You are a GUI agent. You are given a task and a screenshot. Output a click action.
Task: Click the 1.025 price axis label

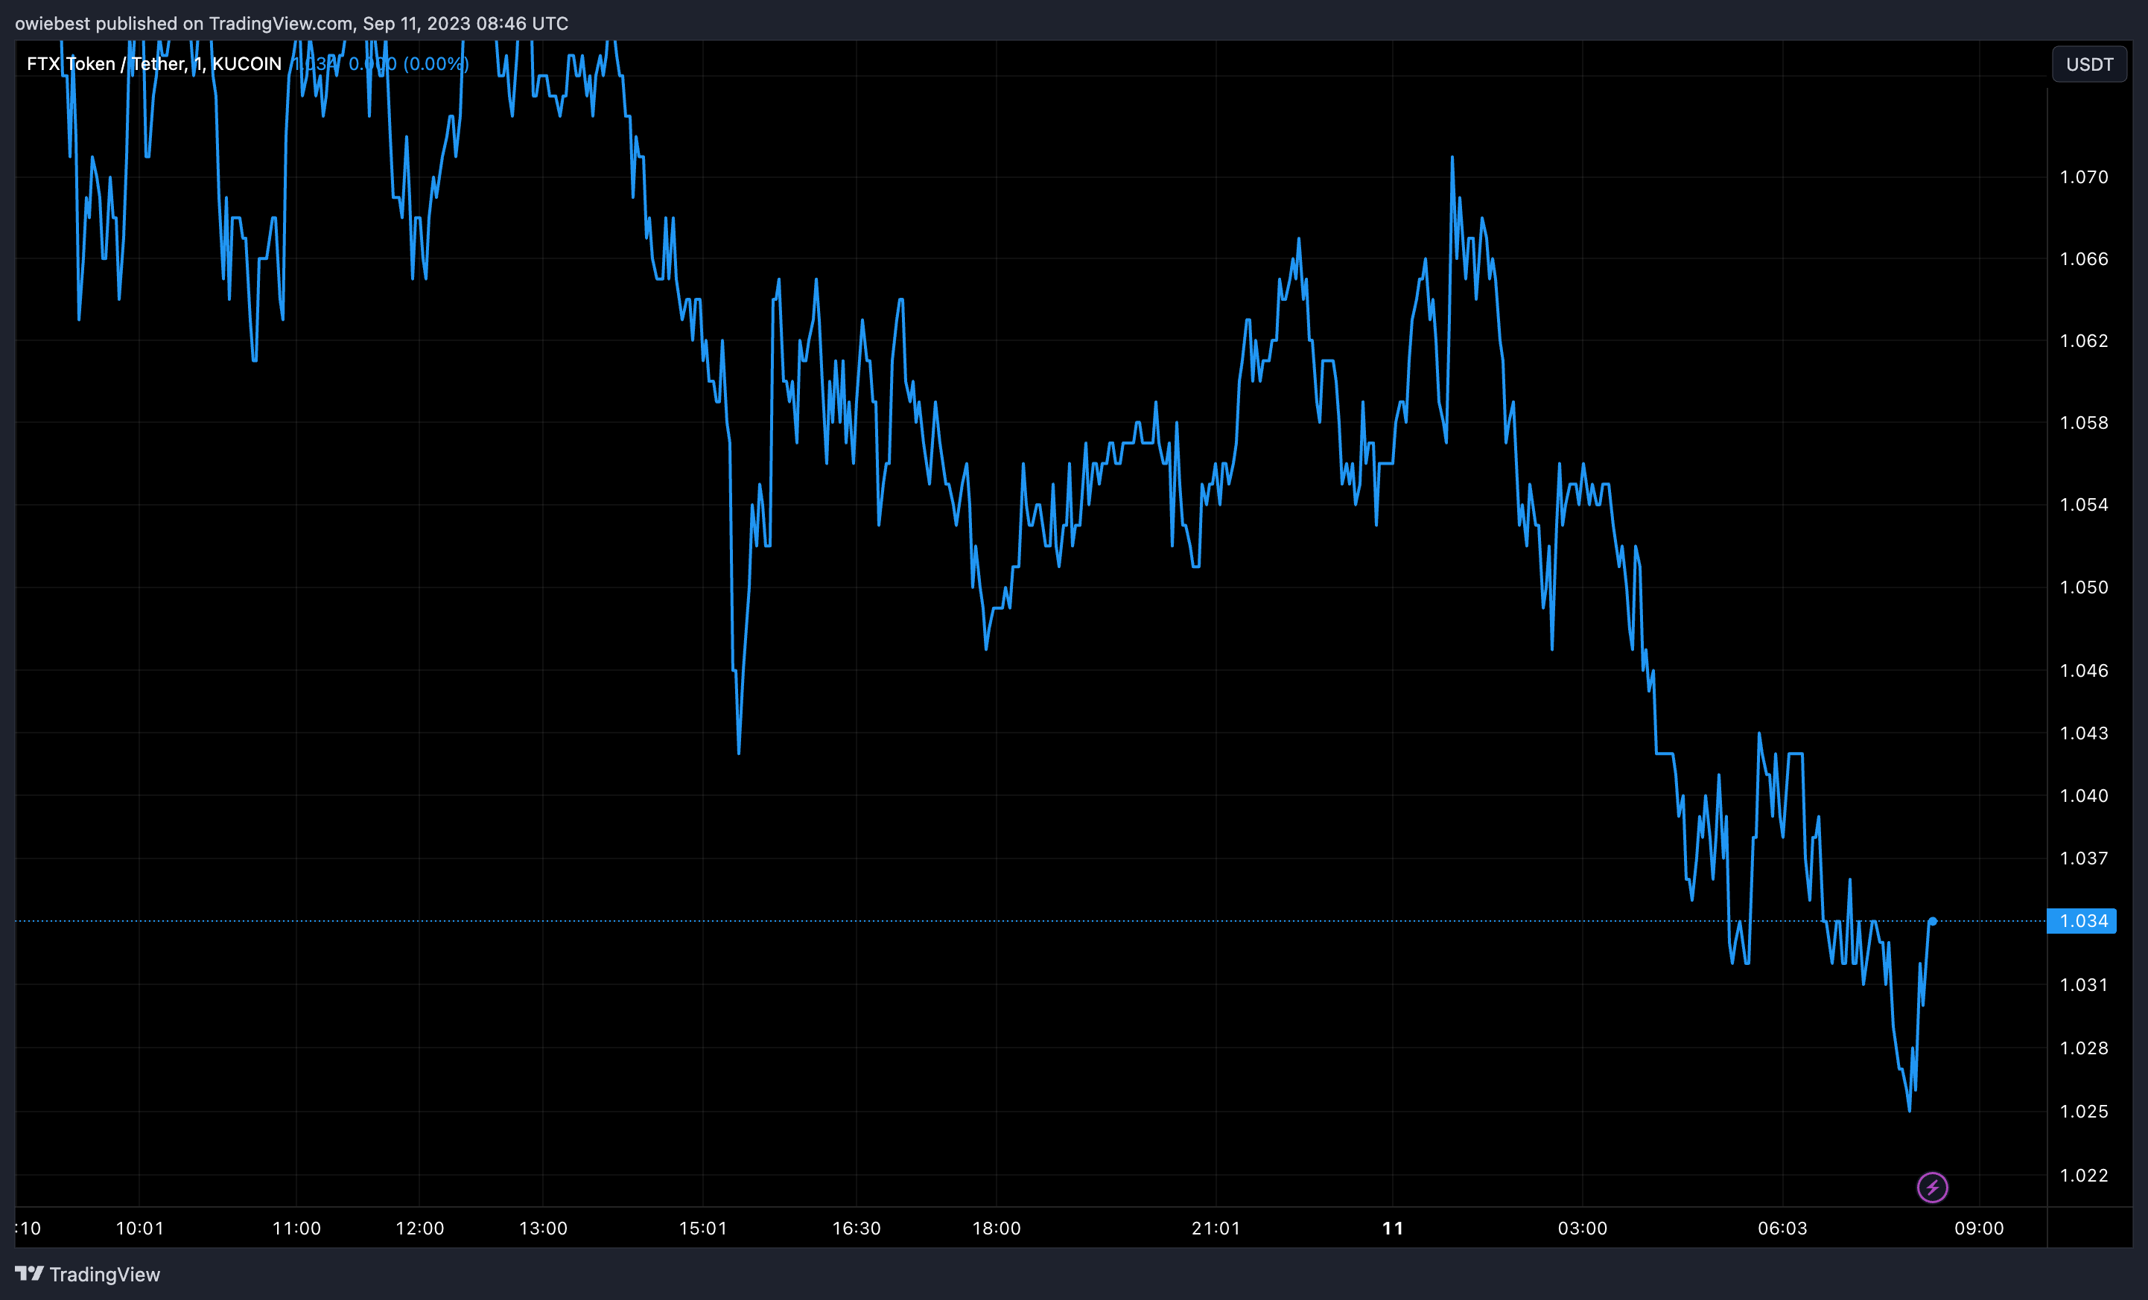point(2083,1111)
